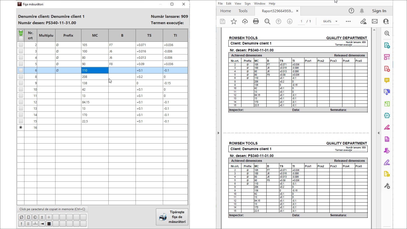The height and width of the screenshot is (229, 407).
Task: Expand the left navigation pane arrow
Action: pos(218,133)
